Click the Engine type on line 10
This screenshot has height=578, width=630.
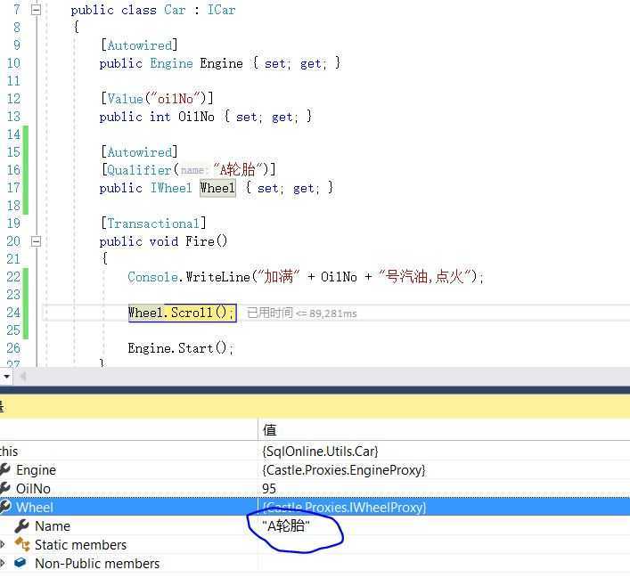coord(172,63)
